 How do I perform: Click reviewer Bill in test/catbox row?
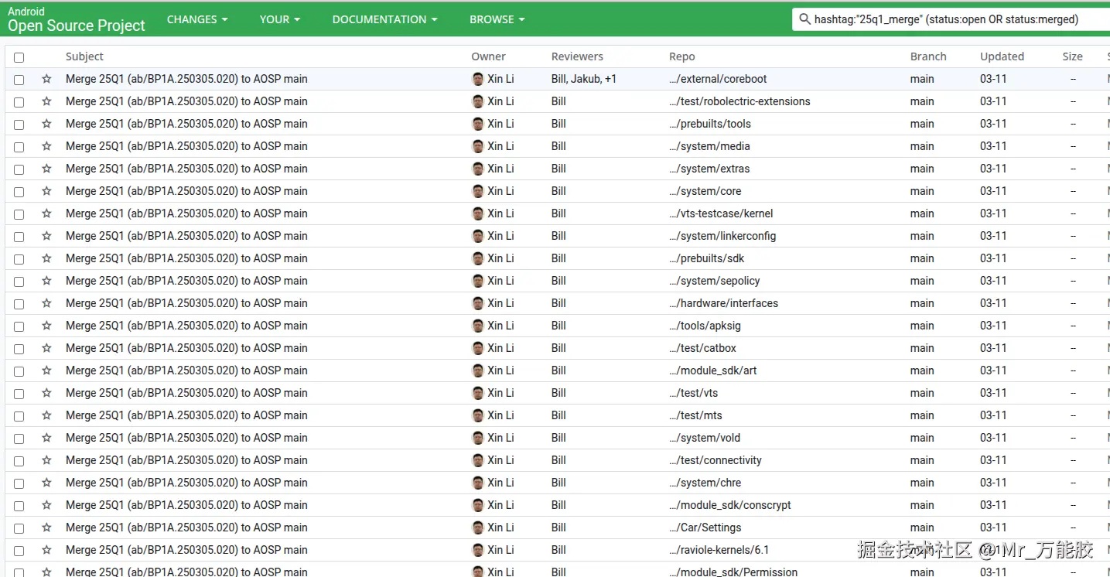click(x=558, y=348)
